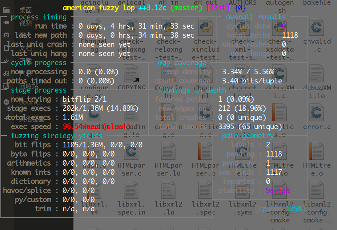This screenshot has height=230, width=337.
Task: Click the "3.34% / 5.56%" map density value
Action: pos(248,72)
